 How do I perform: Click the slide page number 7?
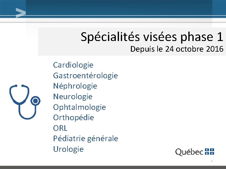(x=212, y=161)
